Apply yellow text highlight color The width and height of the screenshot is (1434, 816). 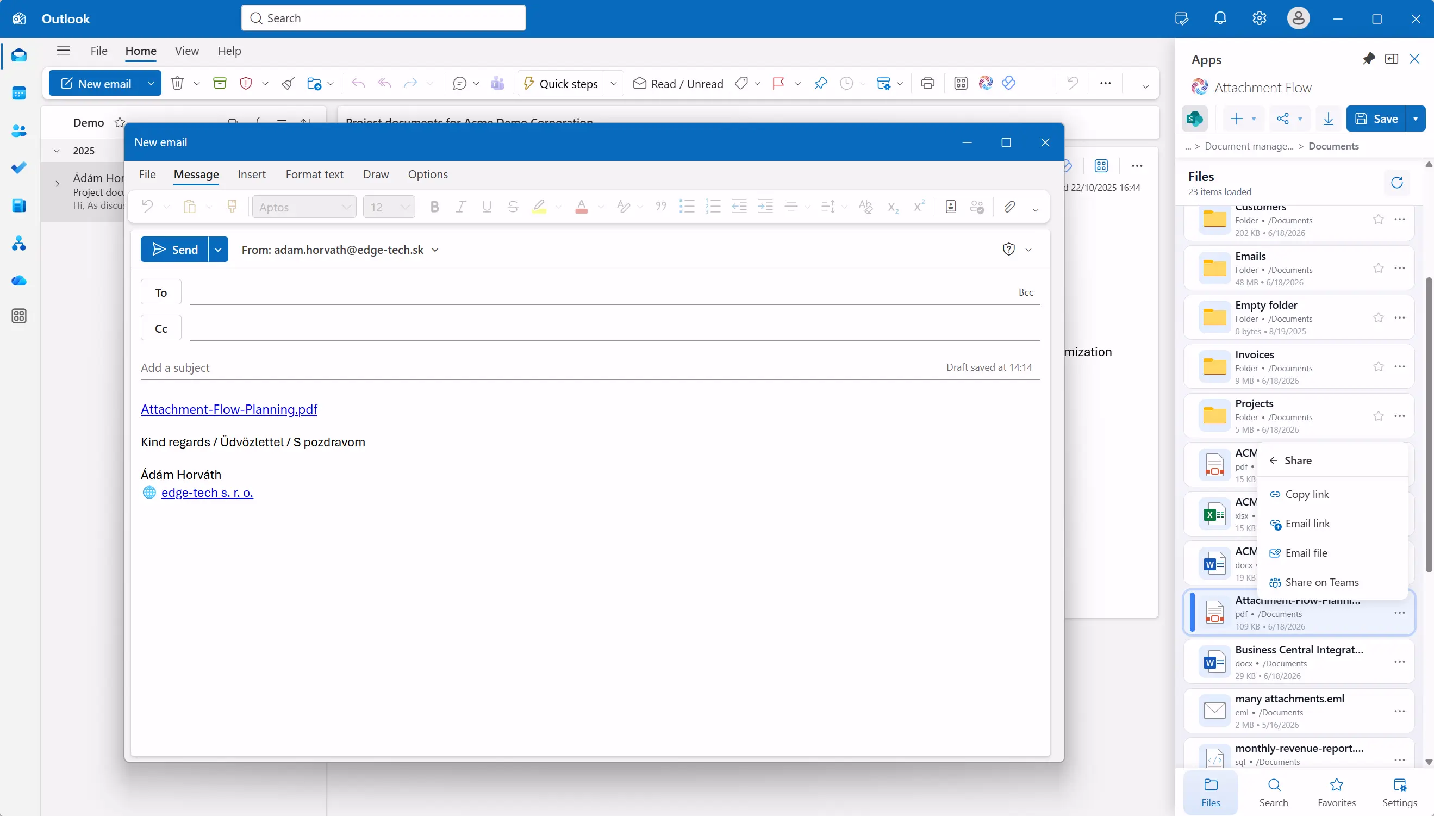539,207
